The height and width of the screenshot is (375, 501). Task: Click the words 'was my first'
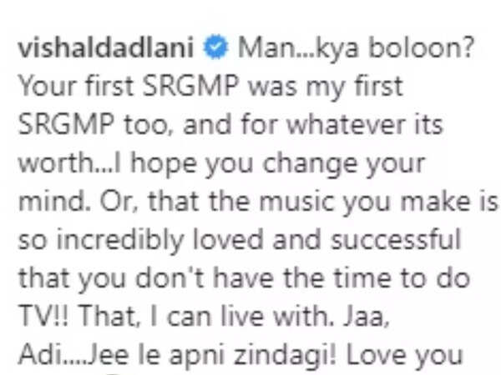(326, 87)
